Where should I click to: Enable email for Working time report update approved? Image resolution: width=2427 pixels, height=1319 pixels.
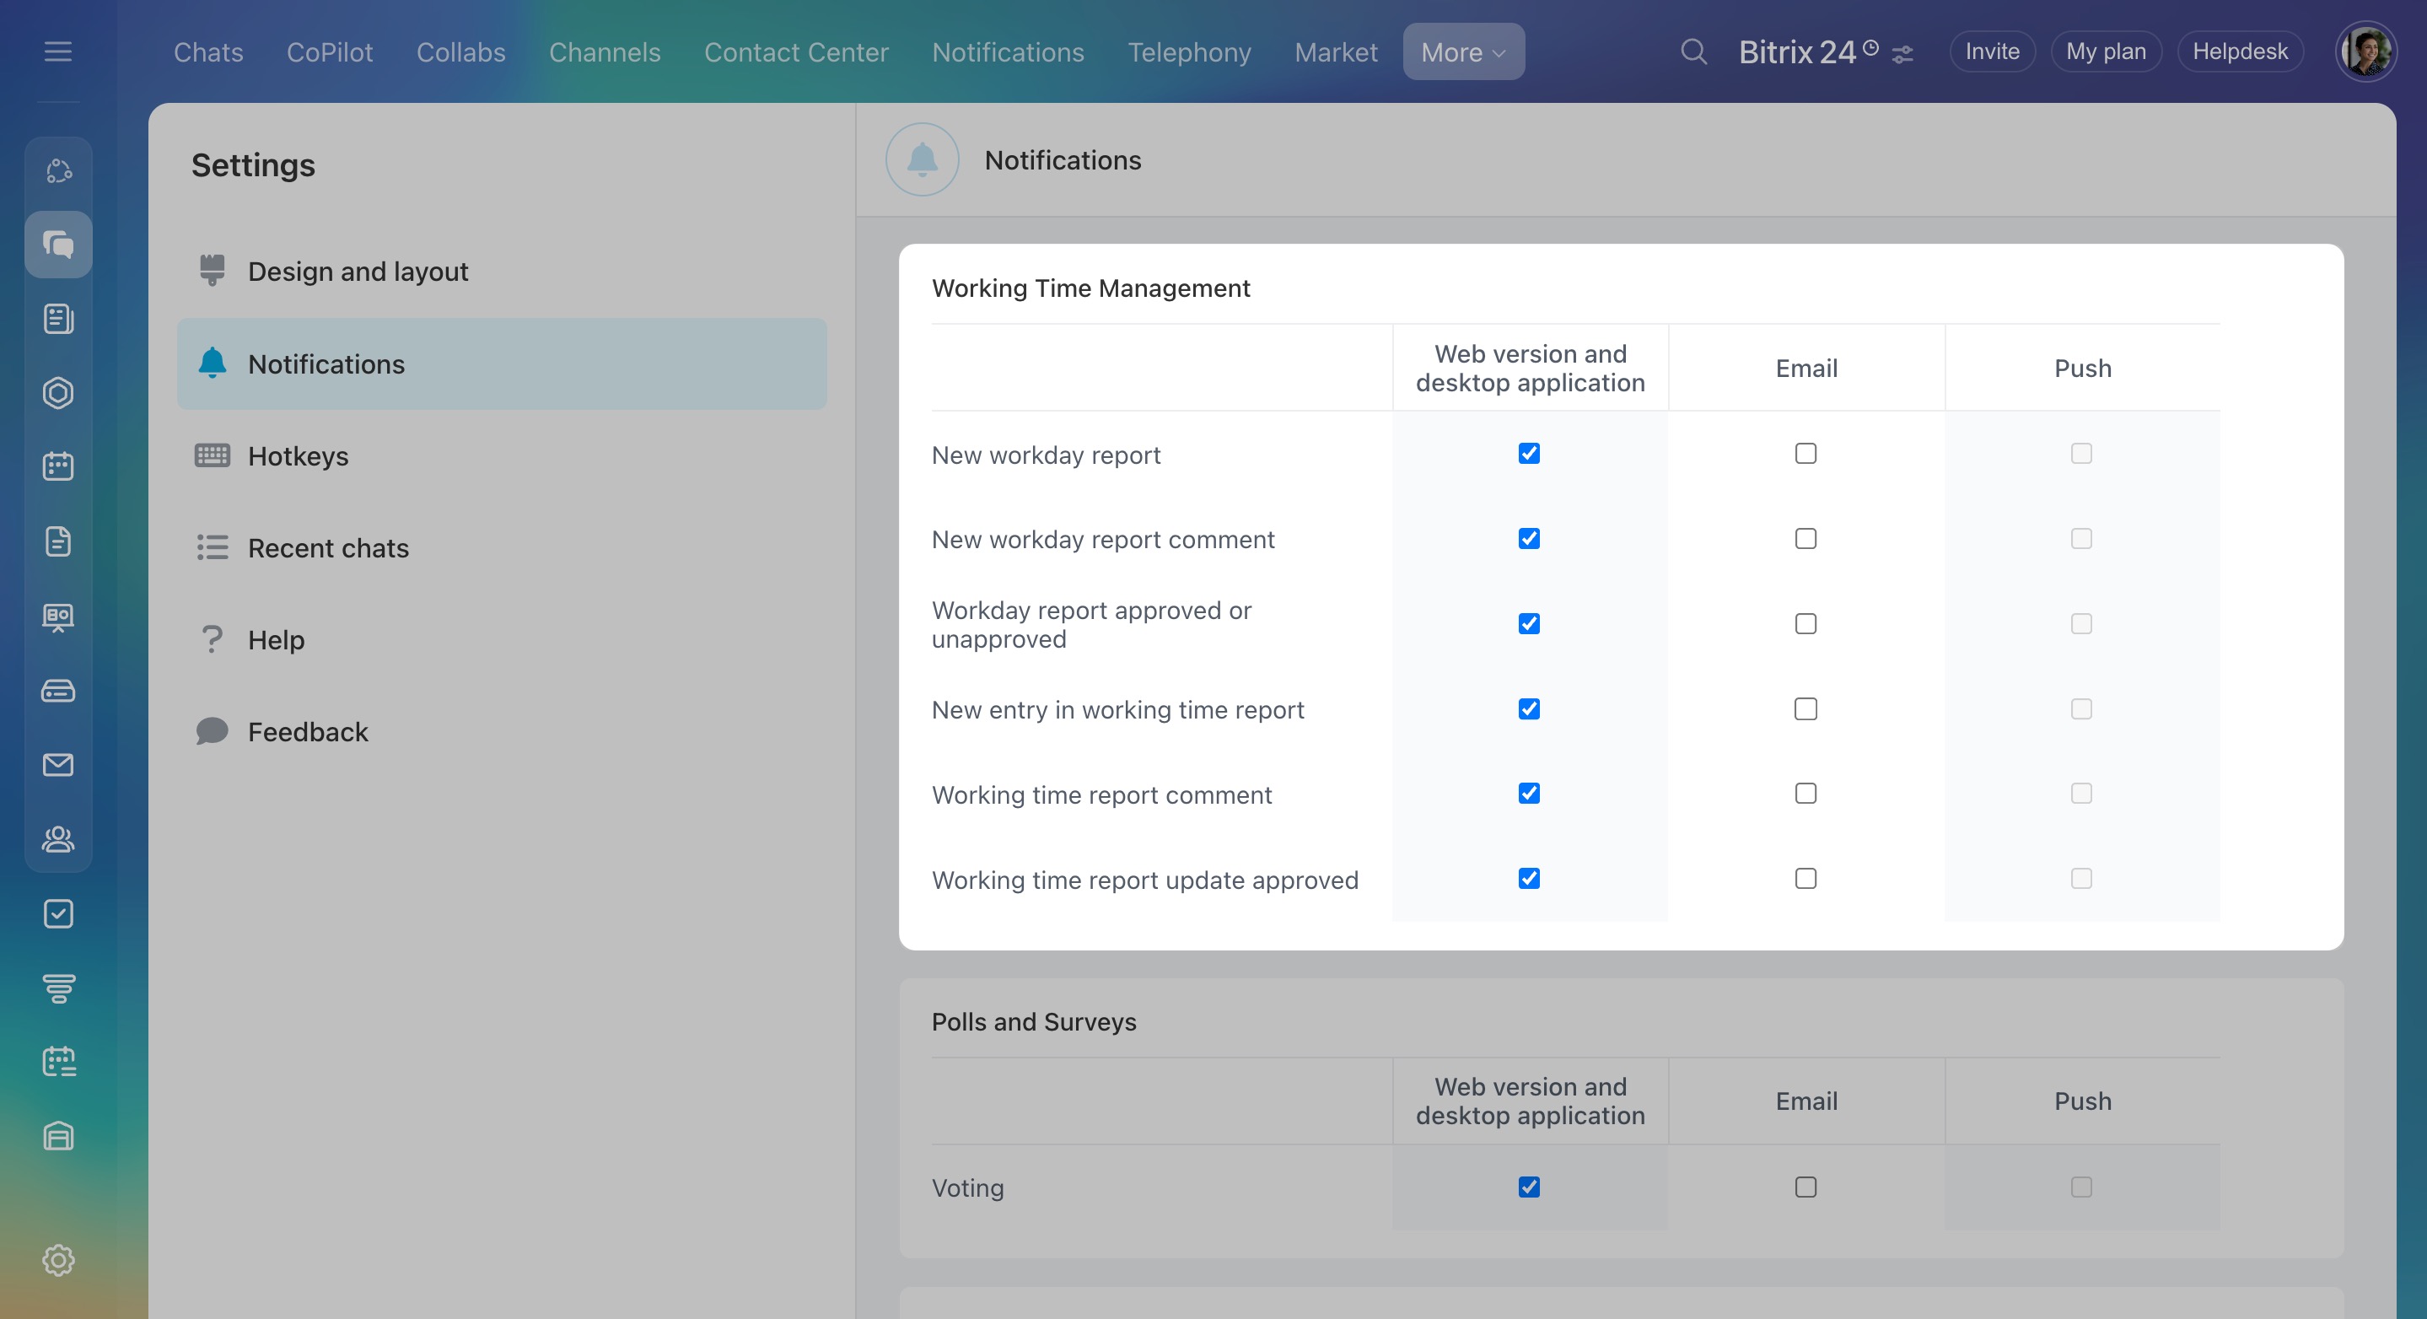pos(1805,878)
